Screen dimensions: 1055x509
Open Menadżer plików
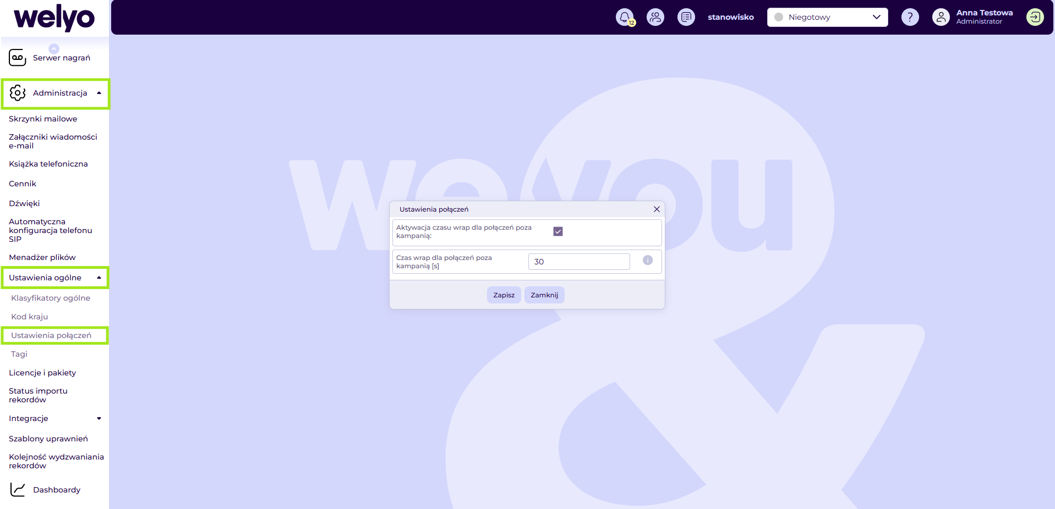click(x=42, y=257)
